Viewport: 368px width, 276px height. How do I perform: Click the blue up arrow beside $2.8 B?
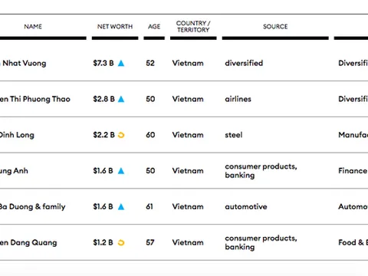pyautogui.click(x=121, y=99)
